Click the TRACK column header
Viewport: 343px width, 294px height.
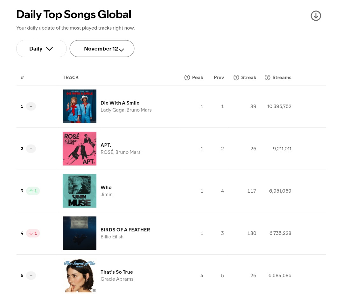pos(71,77)
